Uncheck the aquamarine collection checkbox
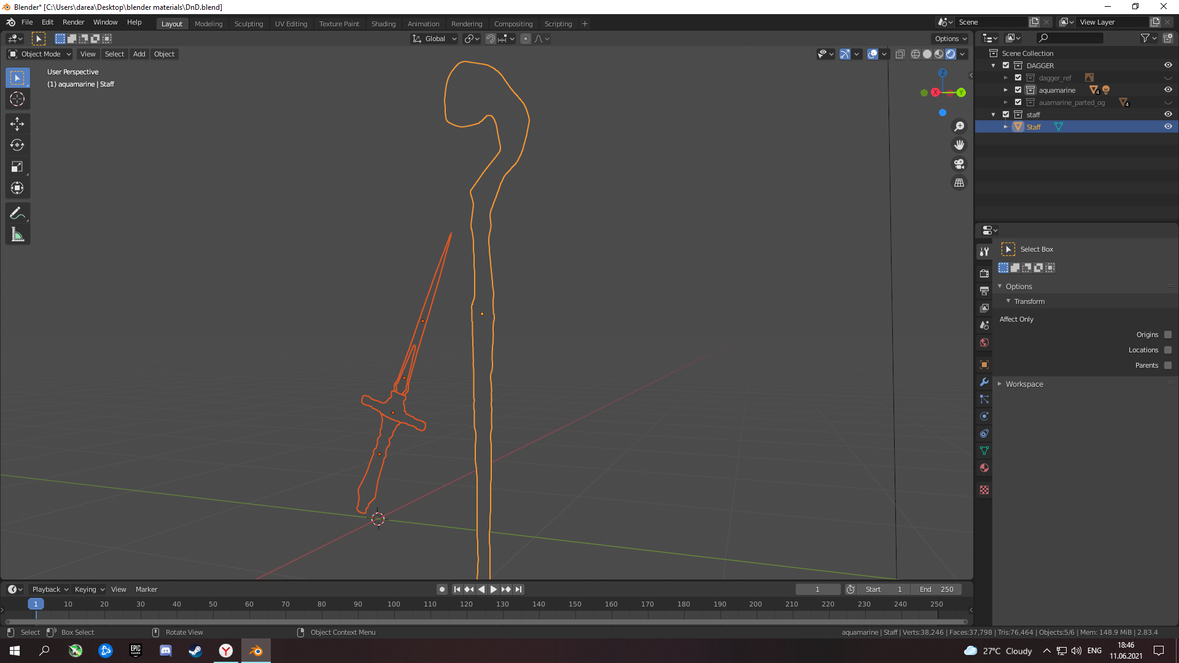Image resolution: width=1179 pixels, height=663 pixels. pos(1018,90)
